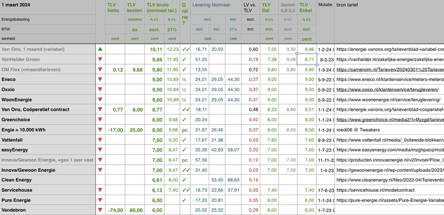
Task: Select the 'roedi06 @ Tweakers' cell
Action: (x=390, y=130)
